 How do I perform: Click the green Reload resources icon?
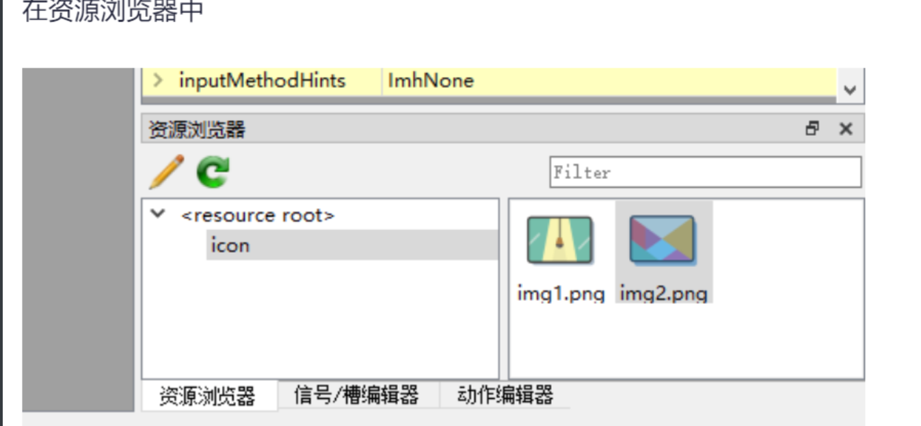(x=213, y=172)
